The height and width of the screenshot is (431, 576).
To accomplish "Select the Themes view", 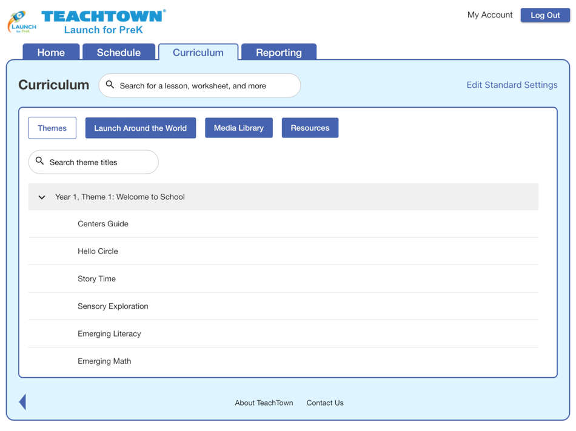I will pos(52,128).
